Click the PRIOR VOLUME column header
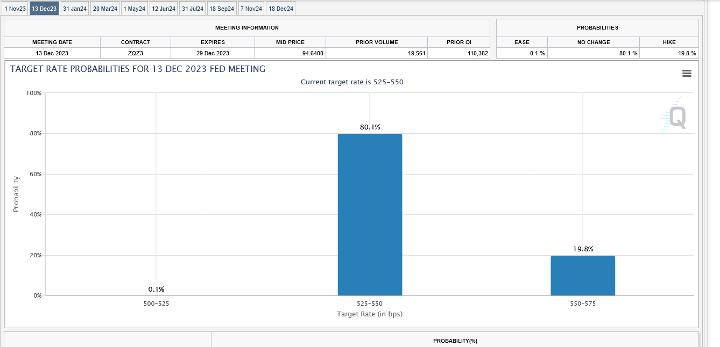The height and width of the screenshot is (347, 720). tap(377, 42)
